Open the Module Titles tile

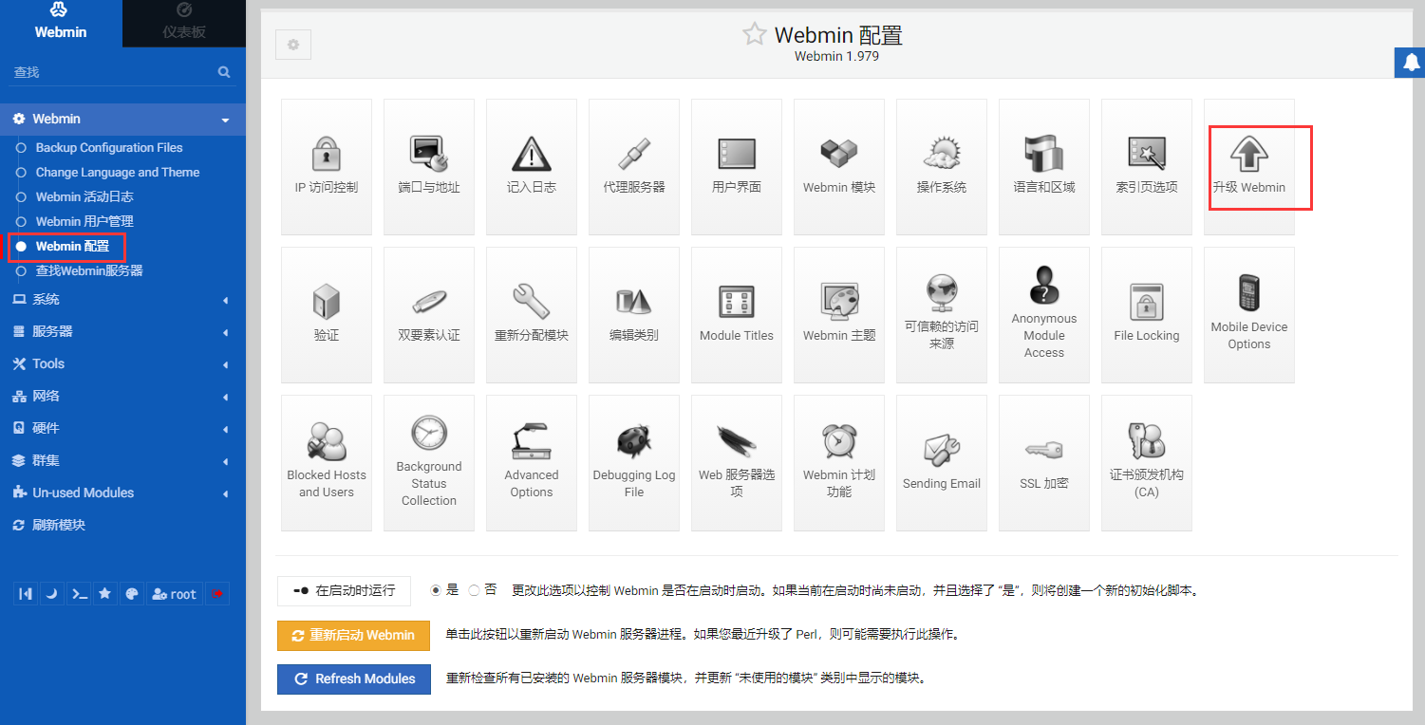click(x=737, y=315)
